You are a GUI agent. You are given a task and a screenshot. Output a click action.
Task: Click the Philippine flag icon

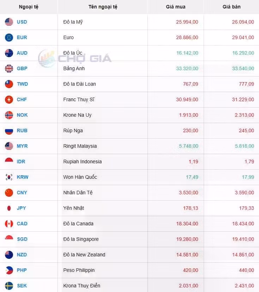pos(9,270)
